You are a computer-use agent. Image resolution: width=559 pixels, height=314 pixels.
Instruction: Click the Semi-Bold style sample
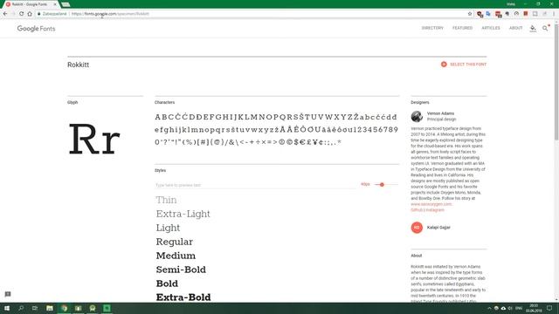pos(181,270)
